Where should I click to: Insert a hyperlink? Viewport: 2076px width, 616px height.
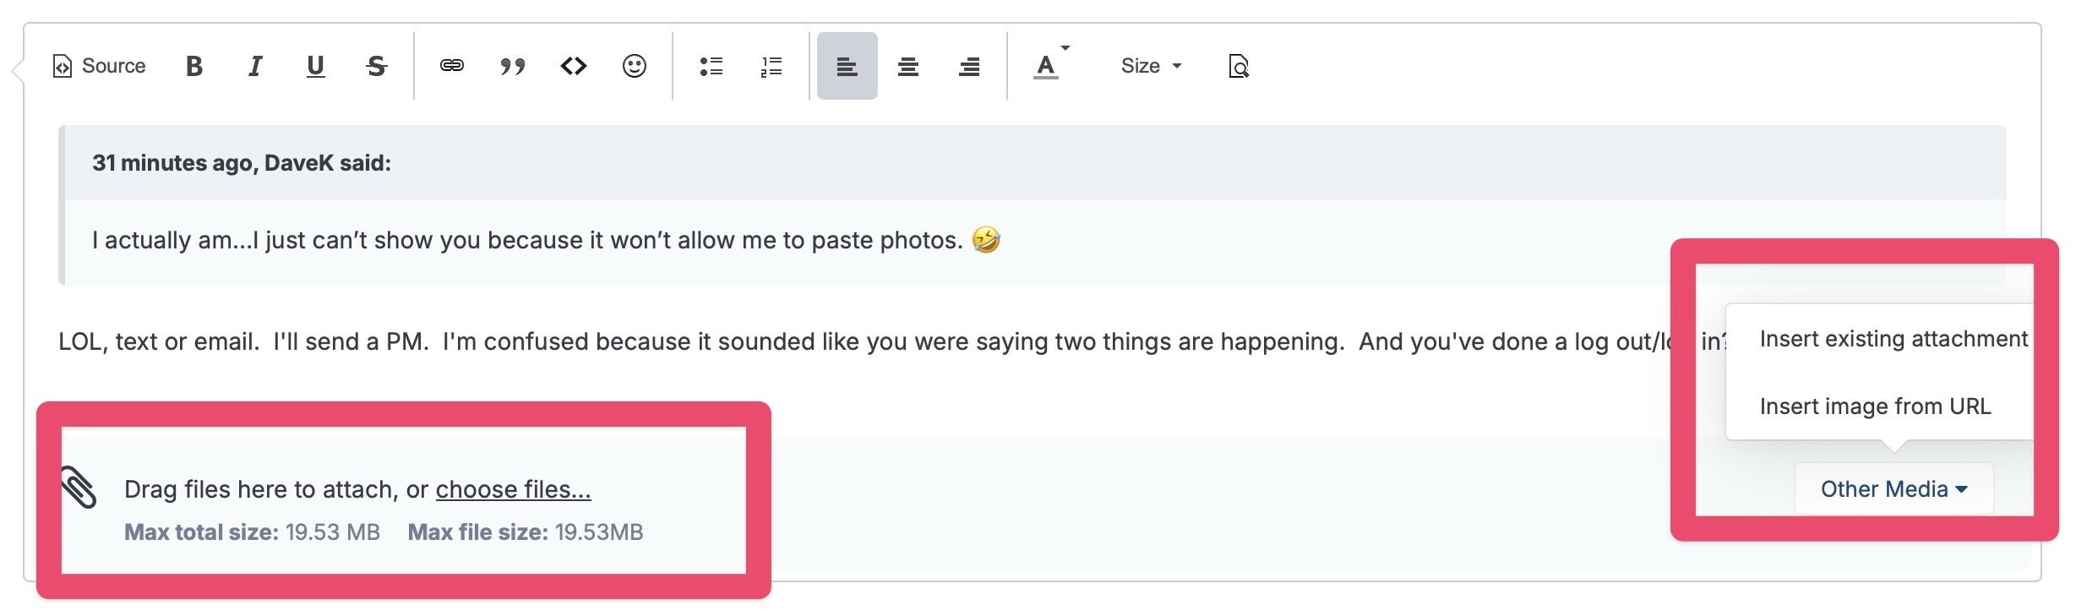pos(452,66)
